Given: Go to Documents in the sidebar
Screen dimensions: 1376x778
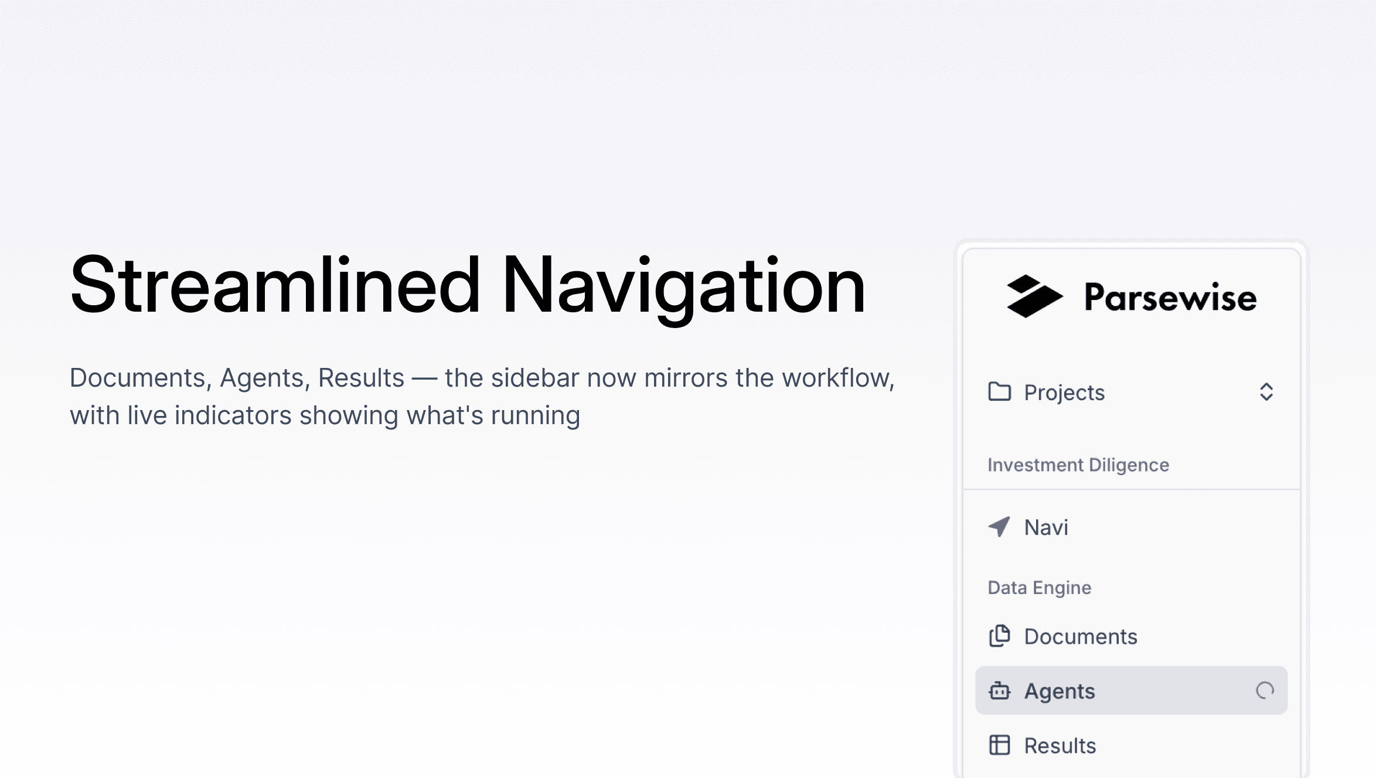Looking at the screenshot, I should point(1080,636).
